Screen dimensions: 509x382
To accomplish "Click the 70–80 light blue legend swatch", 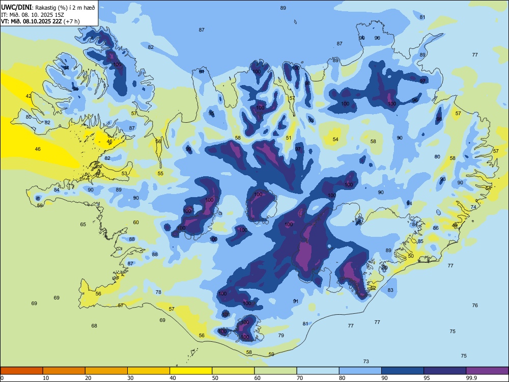I will tap(318, 371).
